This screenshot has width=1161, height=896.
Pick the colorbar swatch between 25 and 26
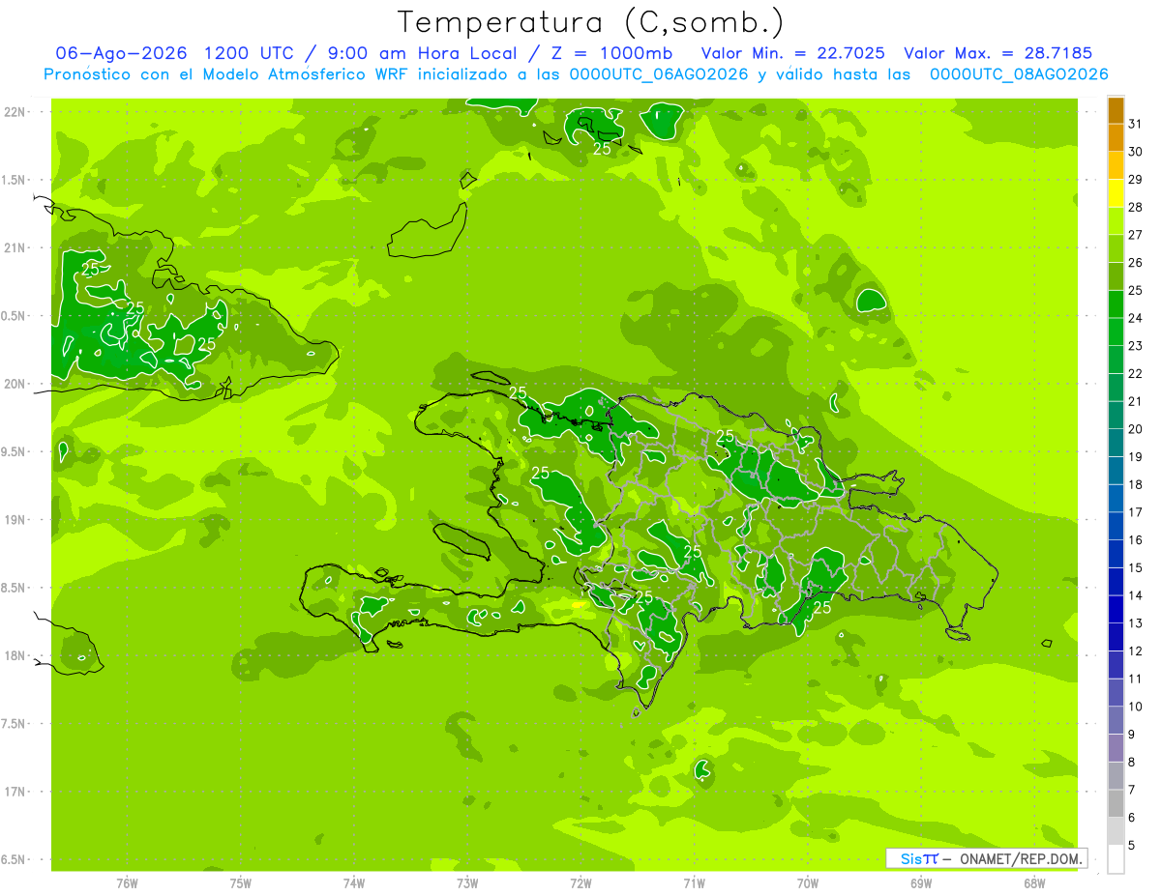[1116, 277]
